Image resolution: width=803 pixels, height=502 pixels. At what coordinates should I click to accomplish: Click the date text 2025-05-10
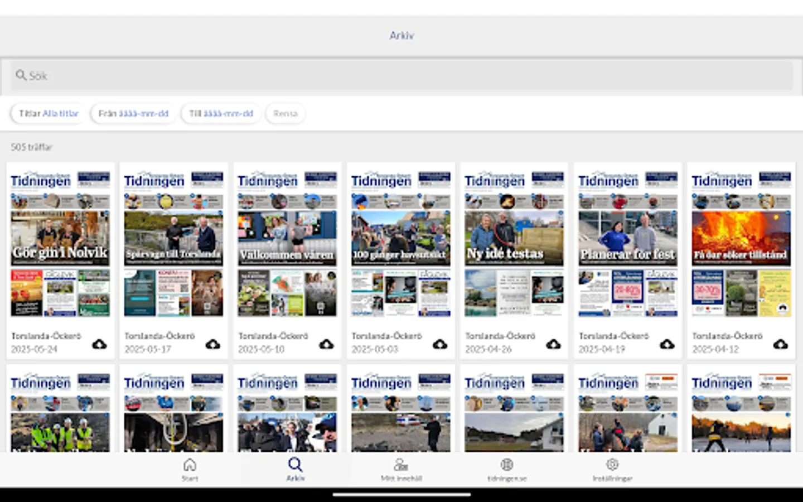point(261,349)
